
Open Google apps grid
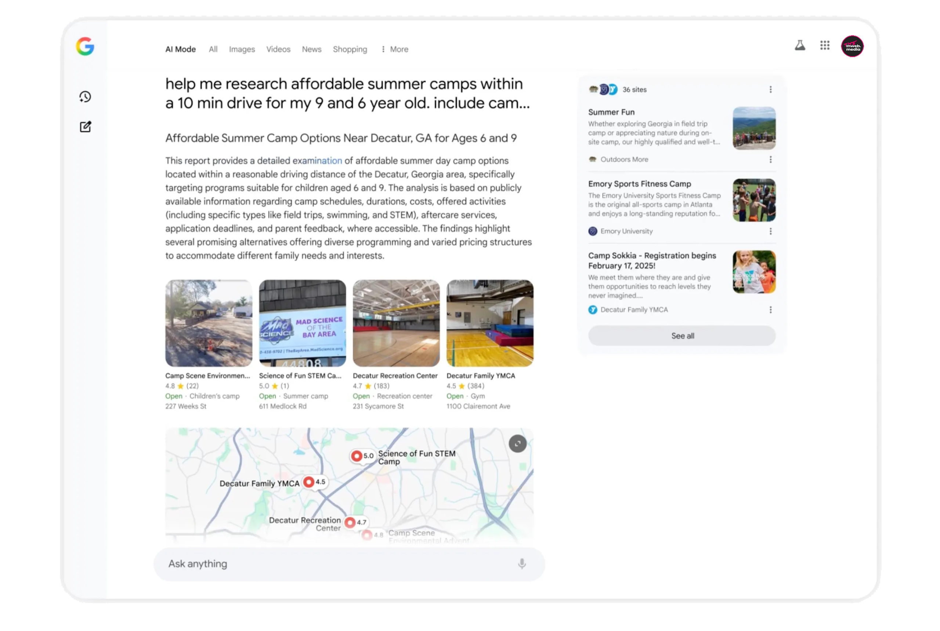(x=824, y=45)
